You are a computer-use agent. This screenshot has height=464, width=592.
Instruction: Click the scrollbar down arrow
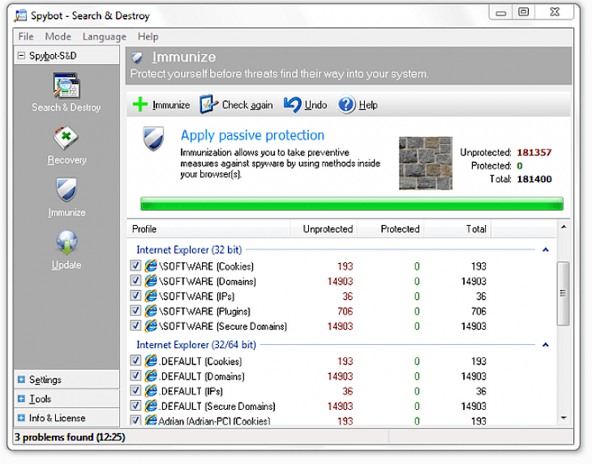tap(564, 418)
